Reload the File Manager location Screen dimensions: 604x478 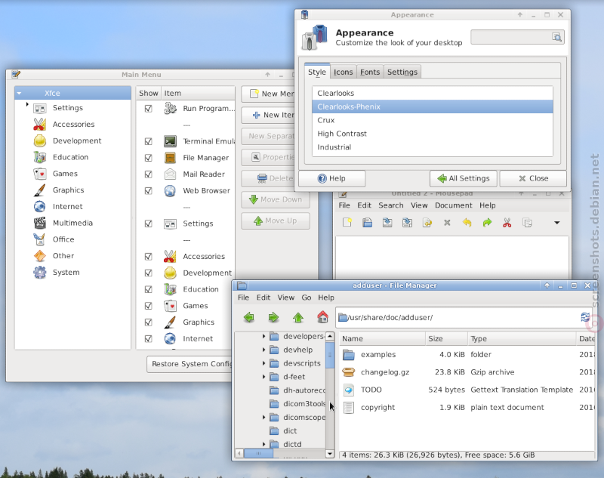[584, 317]
